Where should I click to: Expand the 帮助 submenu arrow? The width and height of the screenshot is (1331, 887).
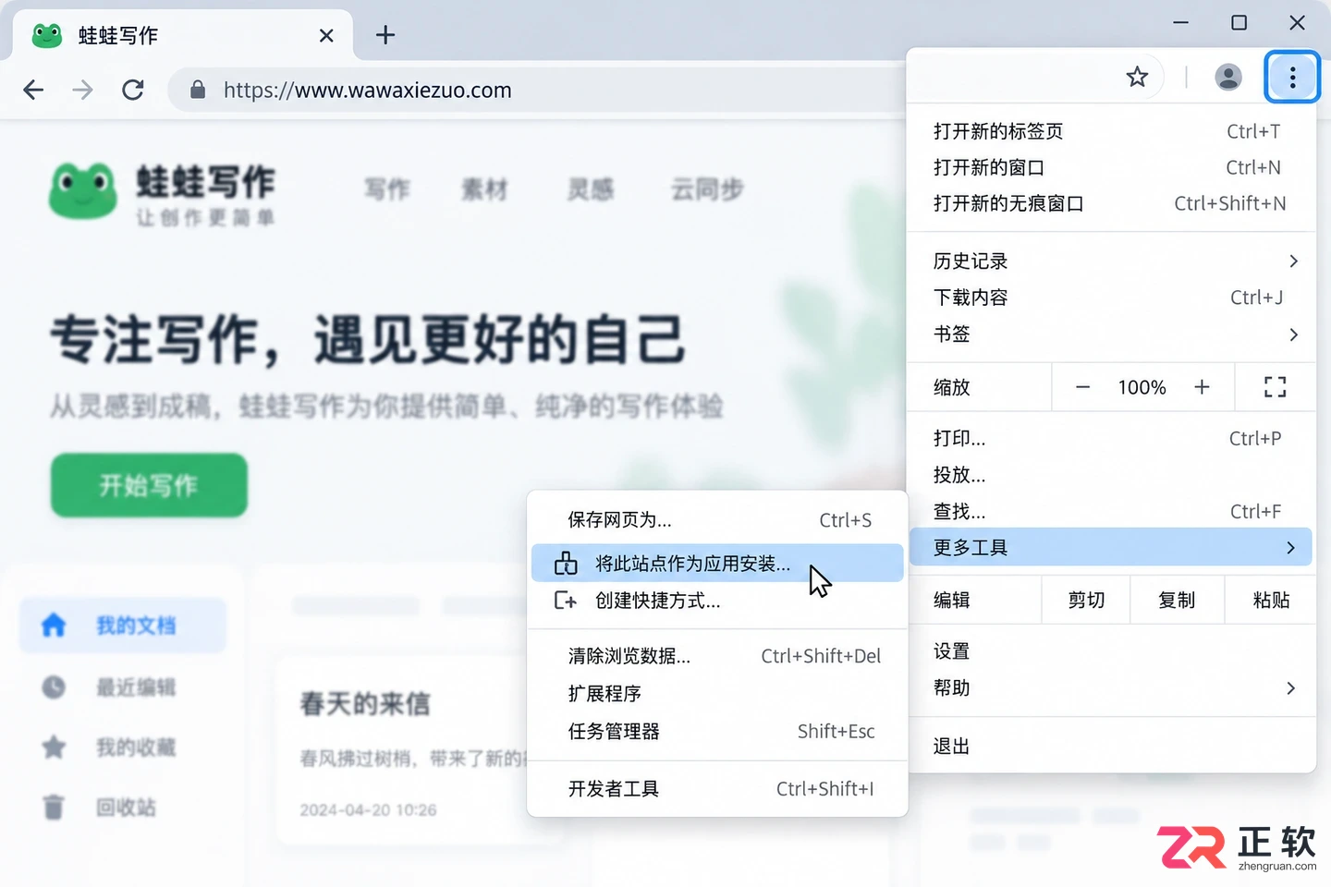[x=1291, y=688]
